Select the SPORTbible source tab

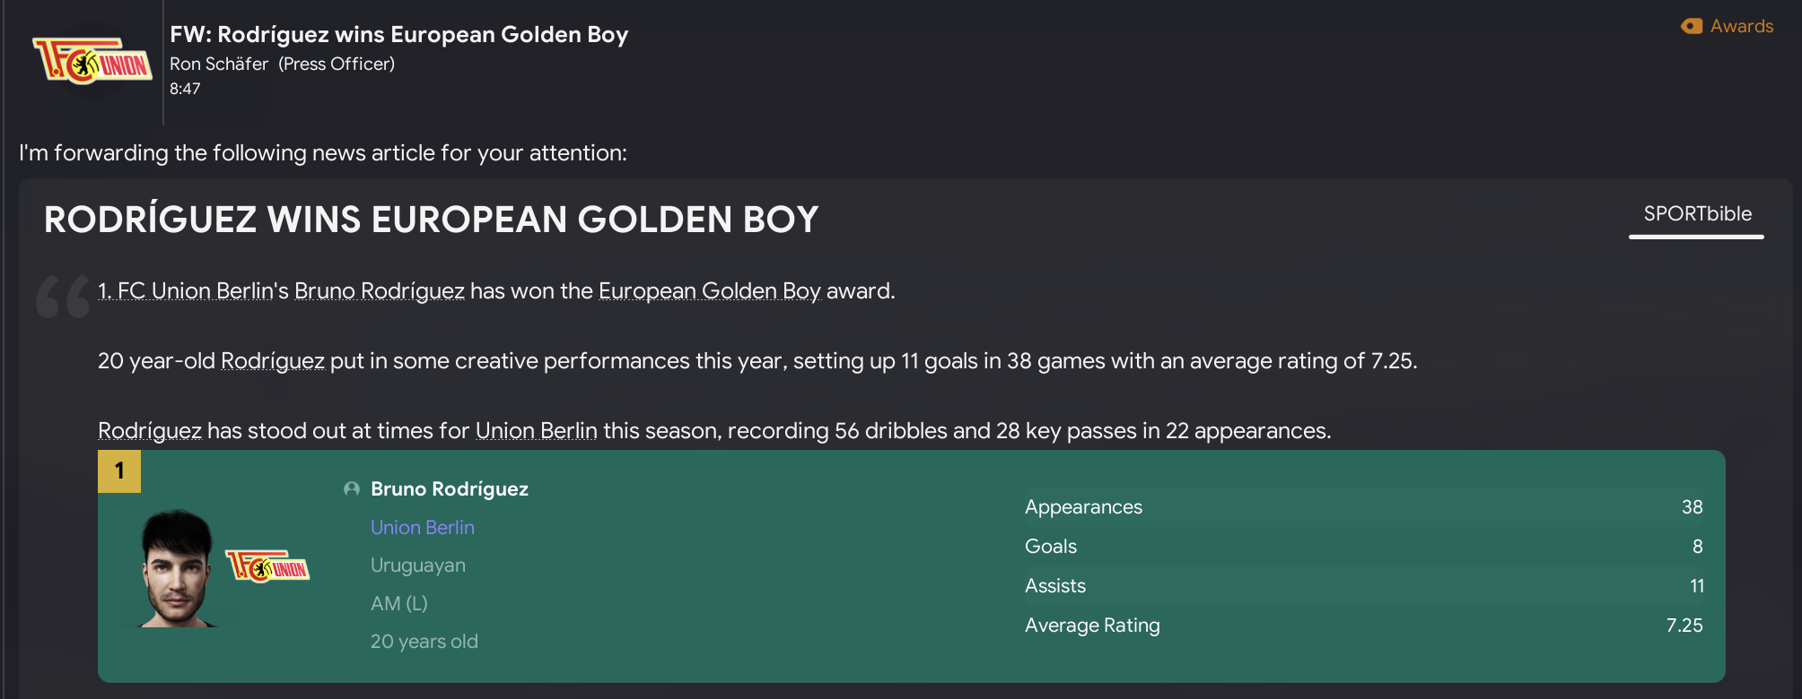[x=1696, y=214]
